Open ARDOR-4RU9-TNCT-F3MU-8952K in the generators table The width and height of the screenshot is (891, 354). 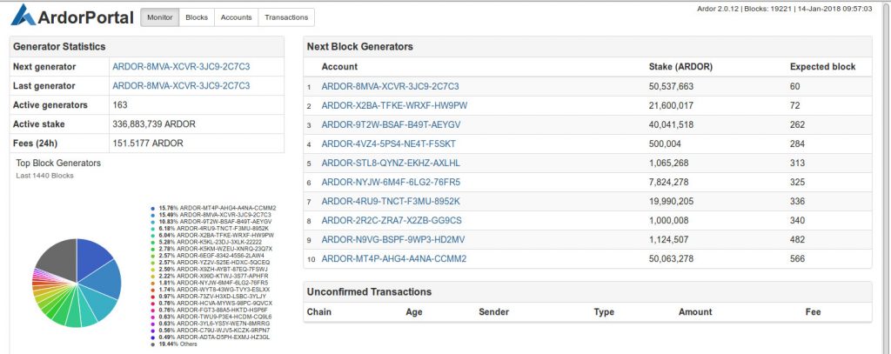pos(391,201)
